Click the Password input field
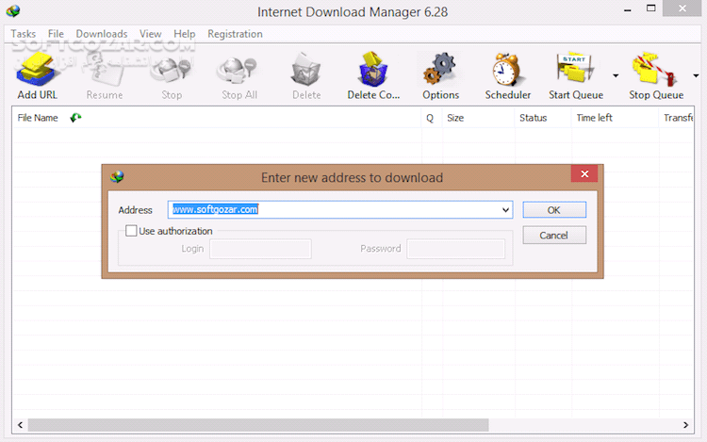Image resolution: width=707 pixels, height=442 pixels. [x=455, y=249]
